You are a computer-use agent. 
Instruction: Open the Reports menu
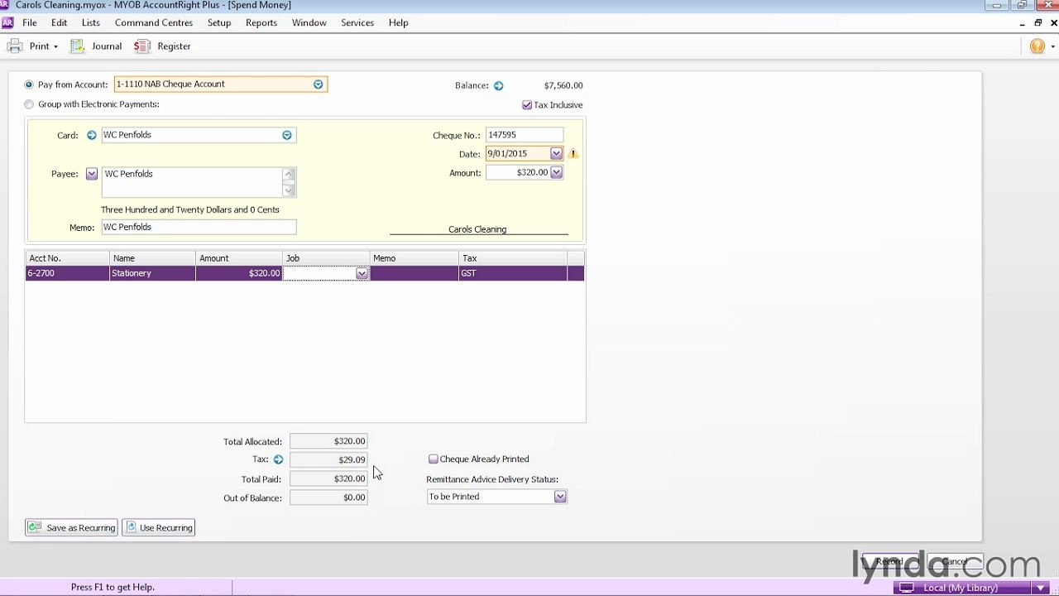click(261, 22)
